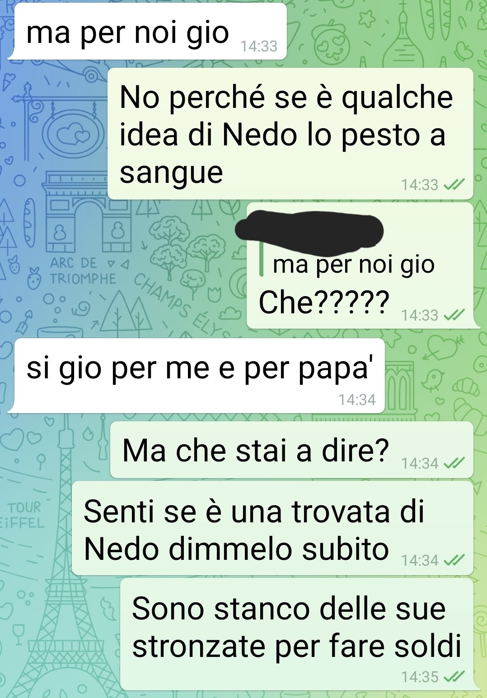Tap the blacked-out sender name in reply
Image resolution: width=487 pixels, height=698 pixels.
point(309,230)
